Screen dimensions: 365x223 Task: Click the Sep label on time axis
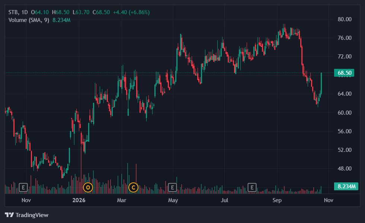[x=277, y=200]
